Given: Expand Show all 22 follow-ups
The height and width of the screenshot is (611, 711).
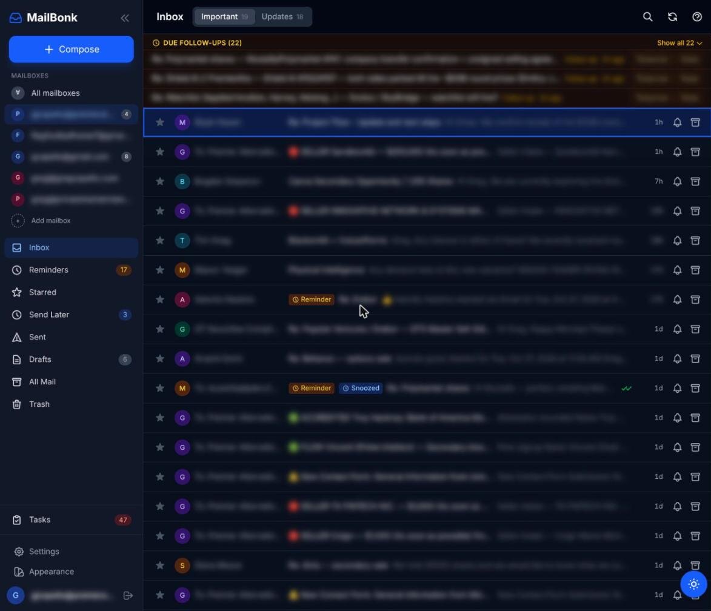Looking at the screenshot, I should 679,42.
